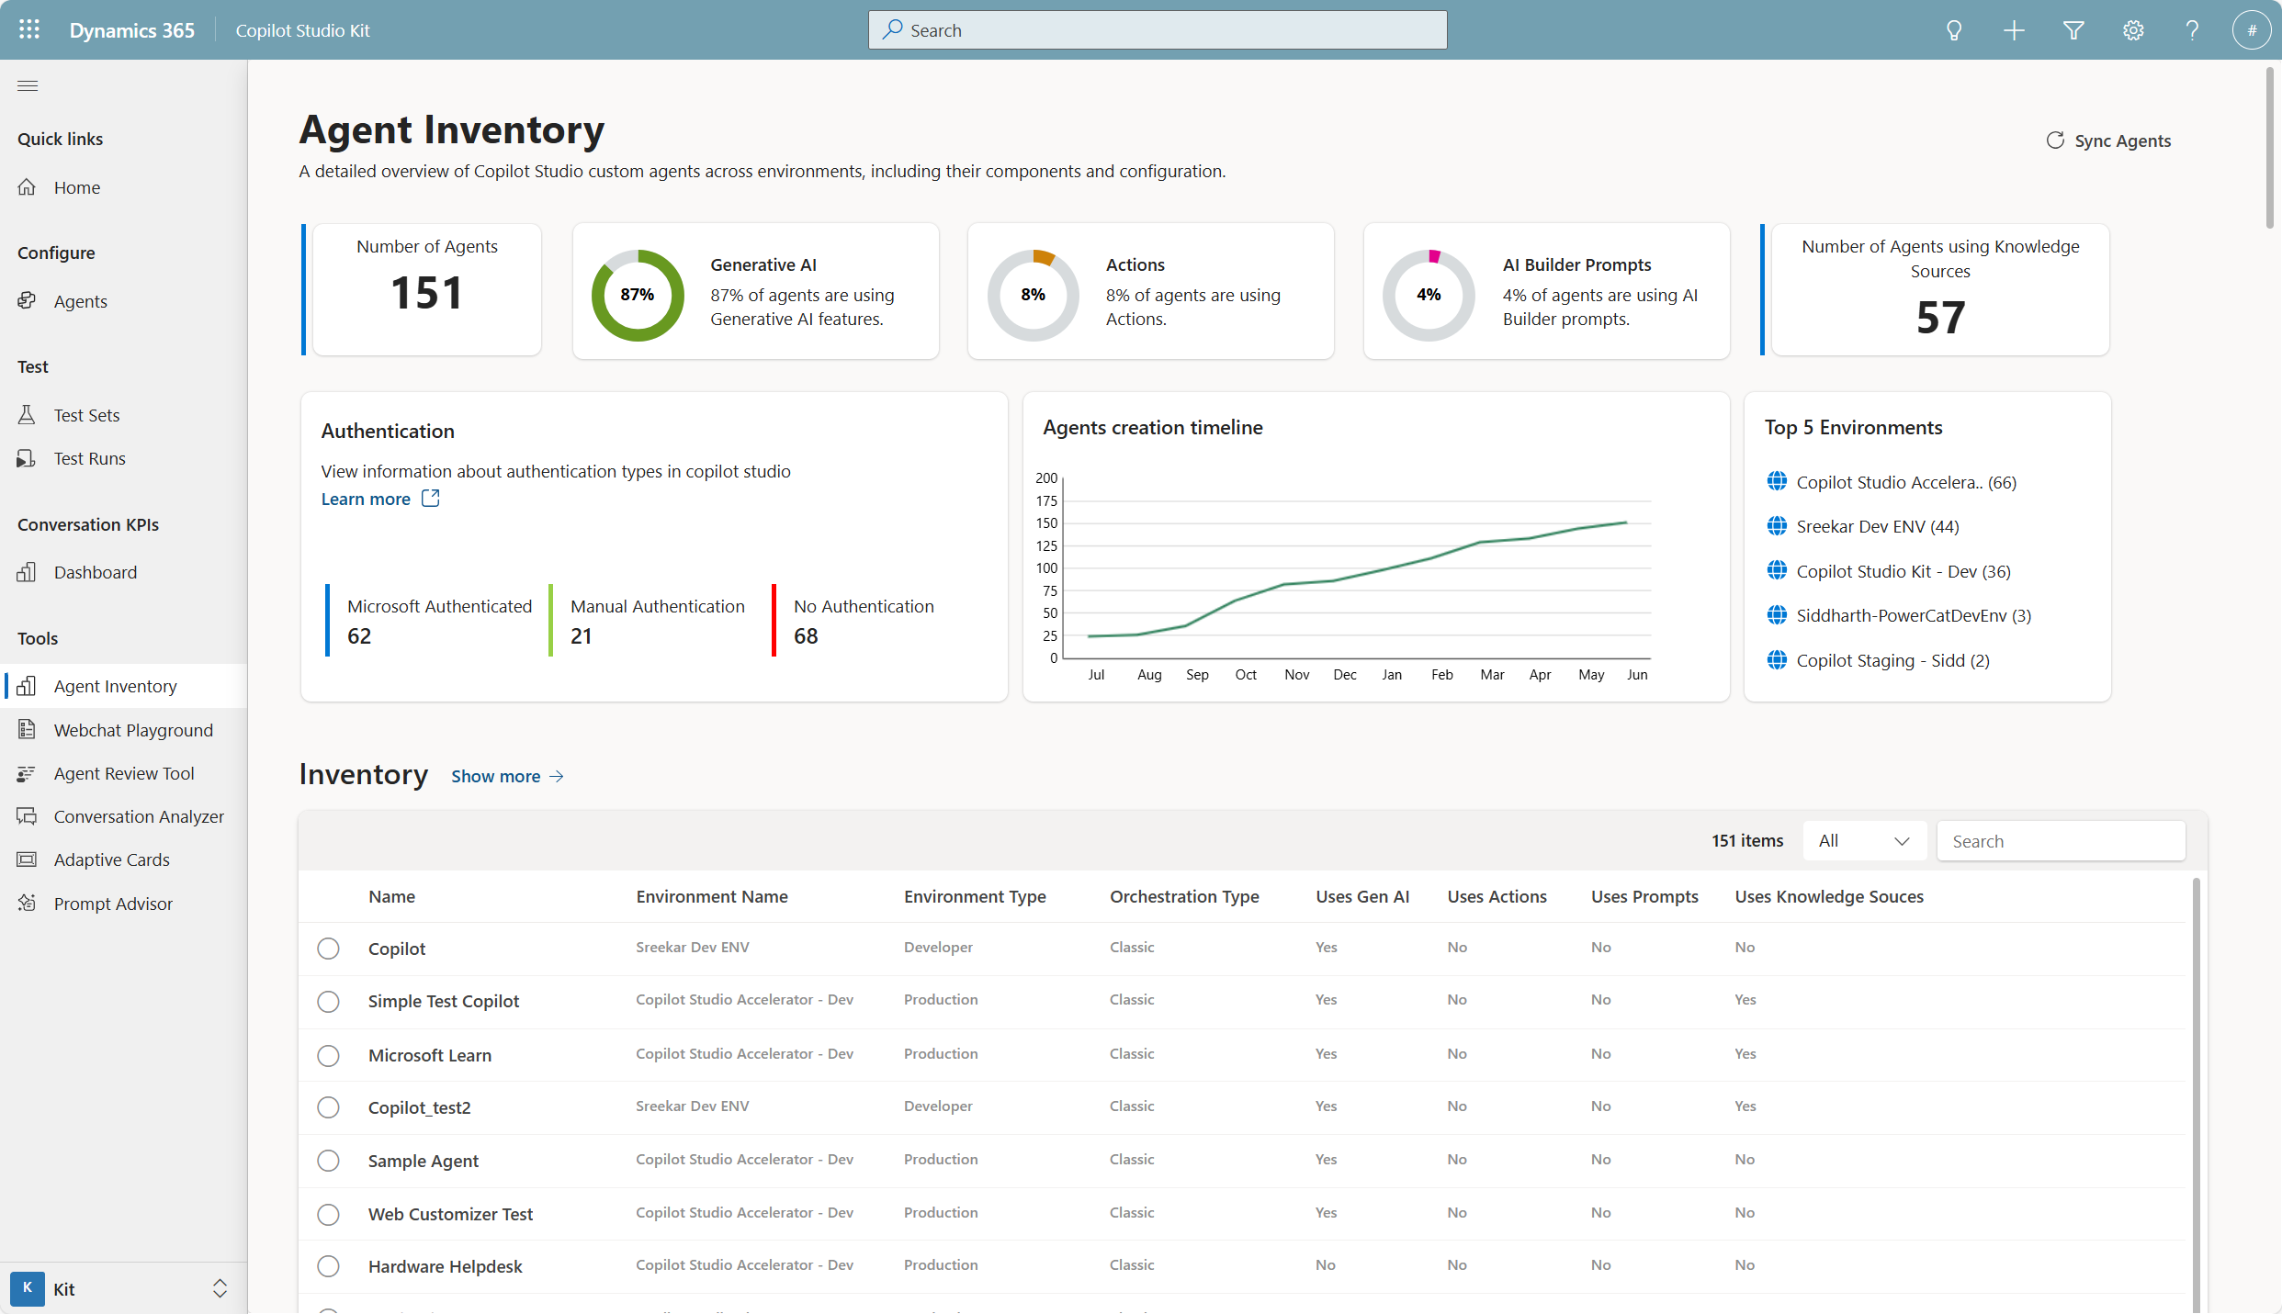Open Webchat Playground in sidebar
Screen dimensions: 2282x1314
pos(132,730)
